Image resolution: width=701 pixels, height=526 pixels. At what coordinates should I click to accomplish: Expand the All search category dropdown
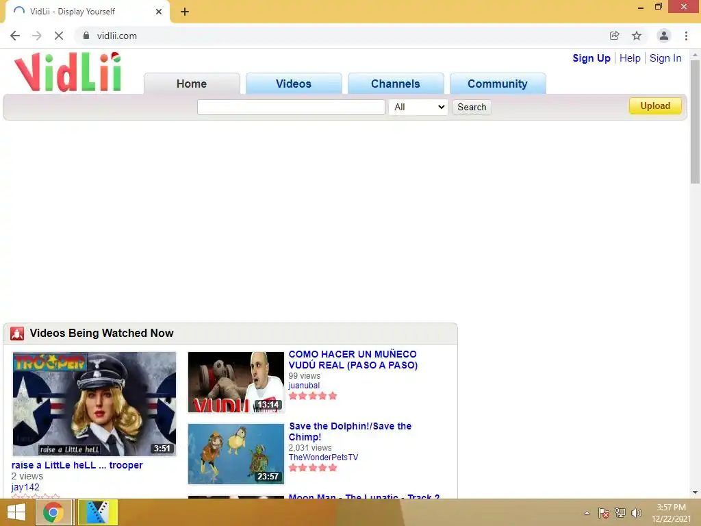coord(418,107)
